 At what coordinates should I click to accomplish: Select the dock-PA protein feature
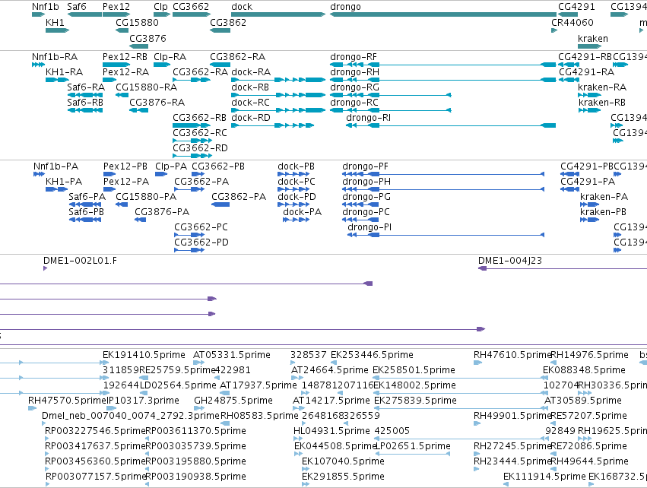(x=296, y=220)
